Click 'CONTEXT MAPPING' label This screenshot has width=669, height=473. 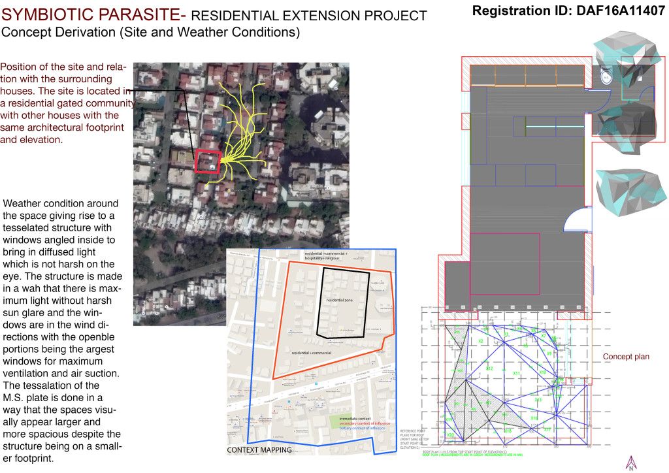(259, 450)
